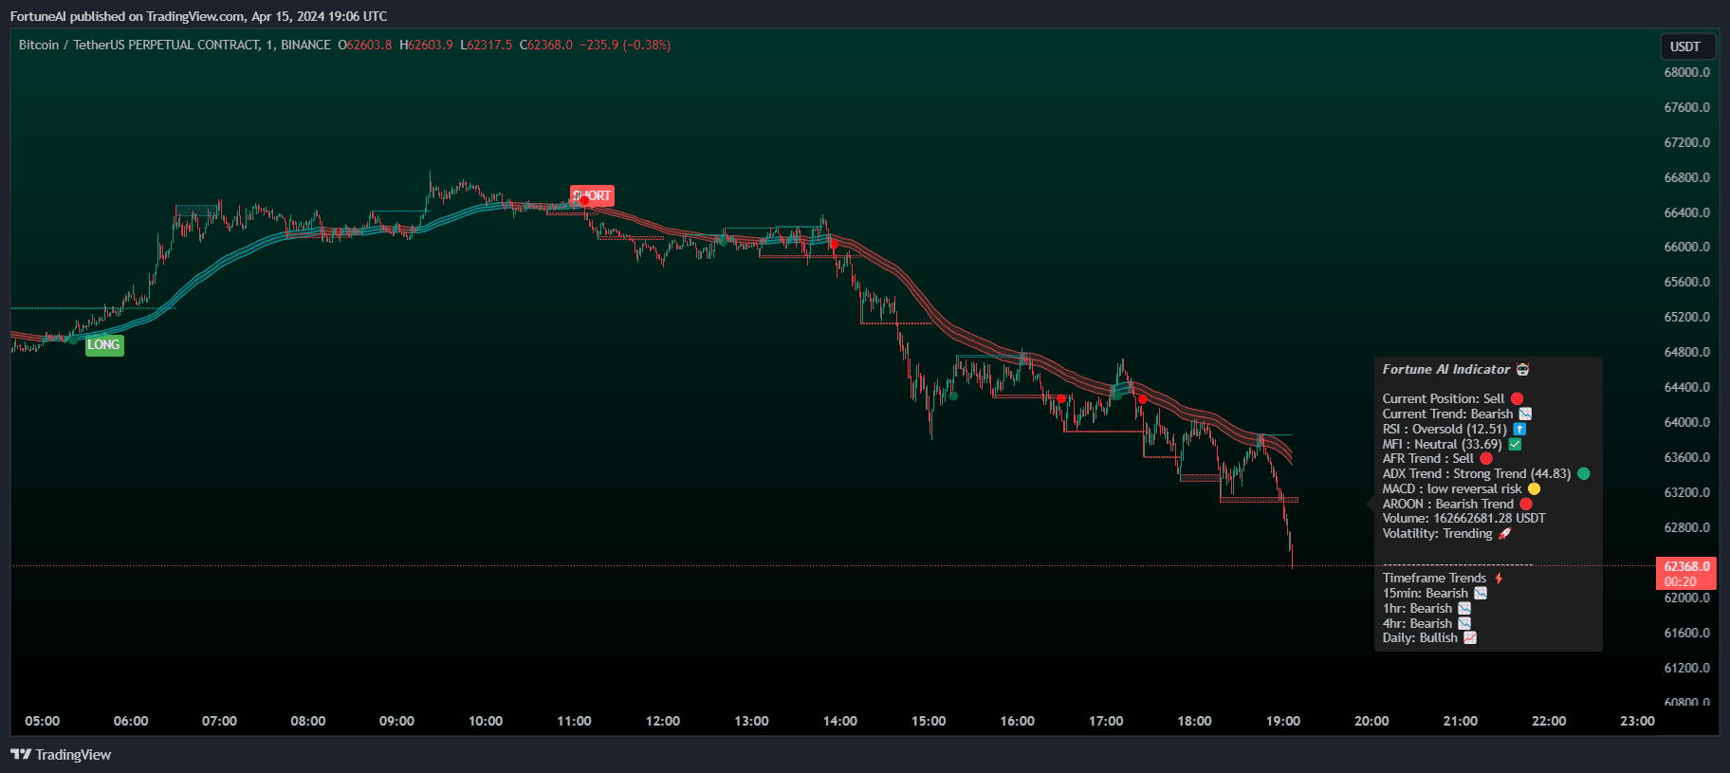The width and height of the screenshot is (1730, 773).
Task: Click the green LONG signal label on chart
Action: [104, 344]
